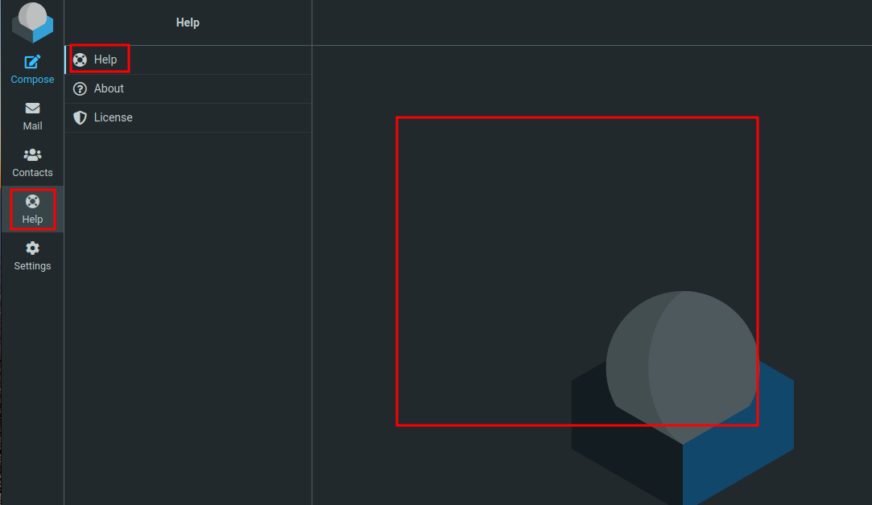
Task: Click the Compose text label in the sidebar
Action: tap(32, 79)
